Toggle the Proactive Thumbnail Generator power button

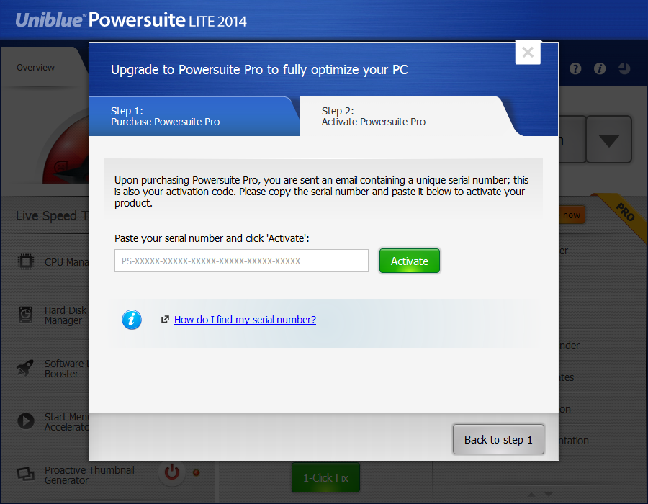click(172, 472)
